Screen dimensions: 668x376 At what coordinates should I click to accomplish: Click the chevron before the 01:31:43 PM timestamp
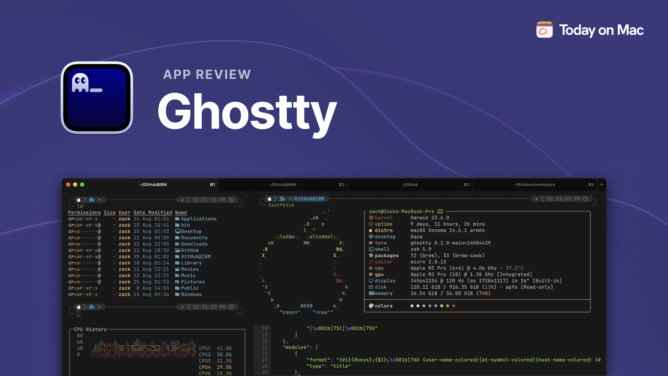click(543, 199)
